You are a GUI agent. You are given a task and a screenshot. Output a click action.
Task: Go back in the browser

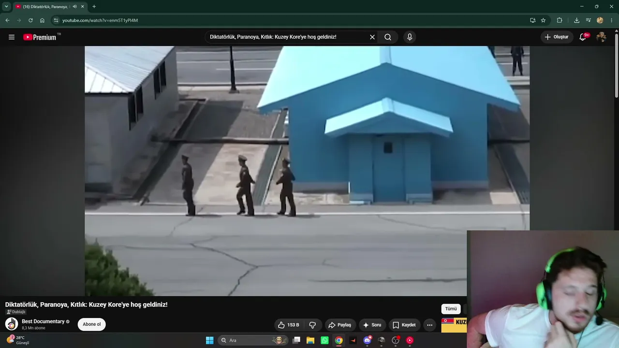pos(7,20)
